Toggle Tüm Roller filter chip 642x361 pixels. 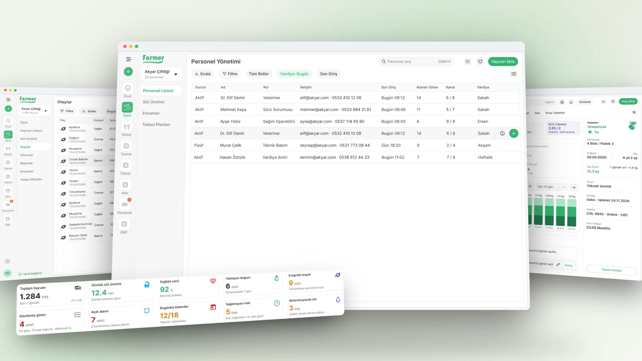tap(259, 74)
